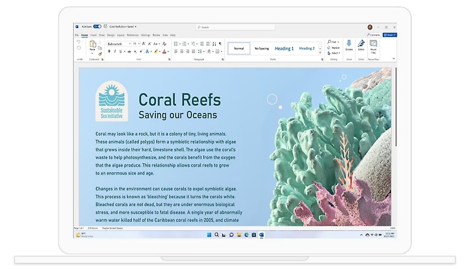
Task: Click the Reuse Files icon
Action: click(x=373, y=44)
